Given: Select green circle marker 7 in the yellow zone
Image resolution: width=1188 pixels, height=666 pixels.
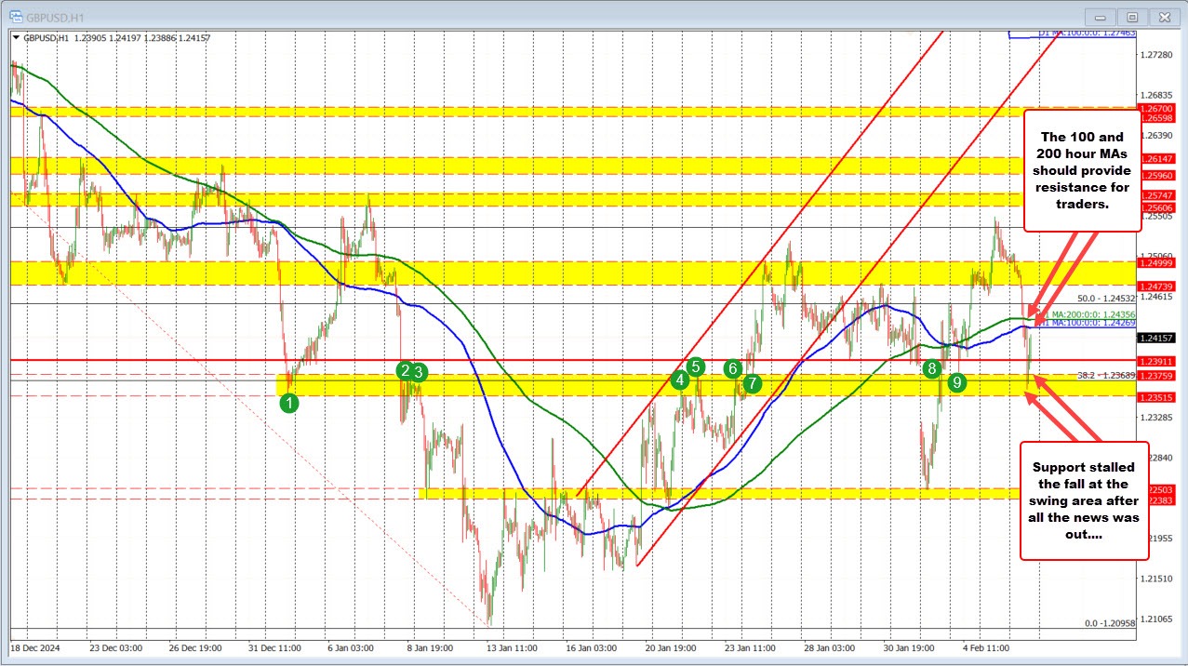Looking at the screenshot, I should click(753, 382).
